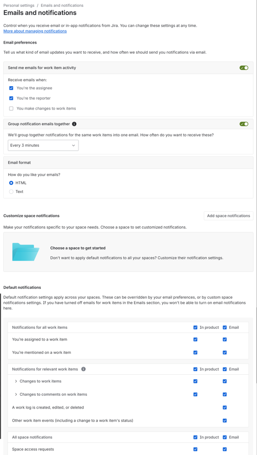Screen dimensions: 257x455
Task: Open Personal settings breadcrumb
Action: 19,5
